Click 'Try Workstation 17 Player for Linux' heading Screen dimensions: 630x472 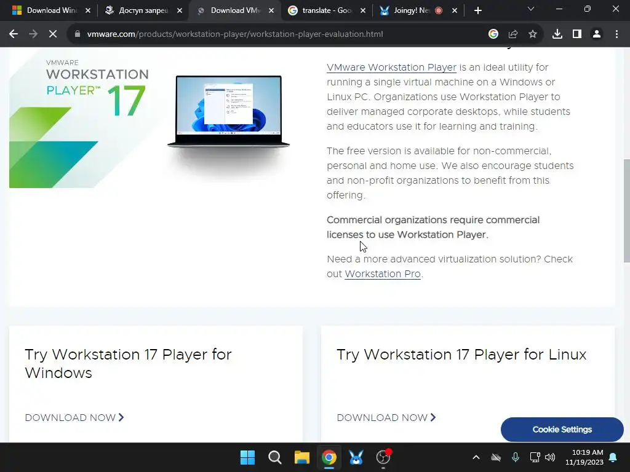[461, 355]
